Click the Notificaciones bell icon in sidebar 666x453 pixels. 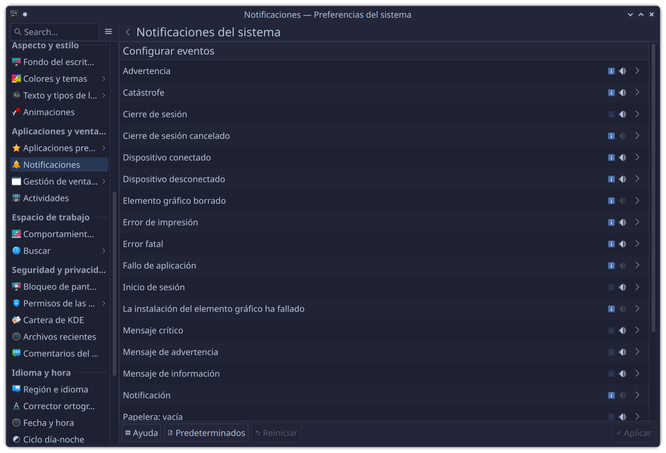(x=16, y=164)
